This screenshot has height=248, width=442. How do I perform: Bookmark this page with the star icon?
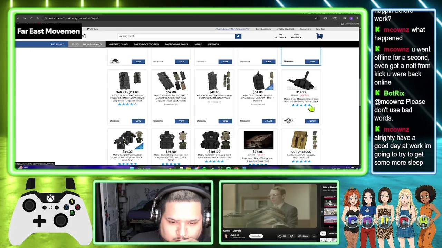click(x=316, y=18)
